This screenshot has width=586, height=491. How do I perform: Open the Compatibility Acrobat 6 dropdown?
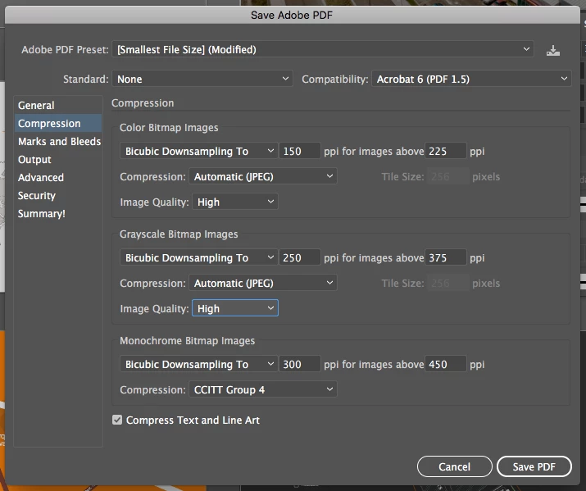pos(471,79)
